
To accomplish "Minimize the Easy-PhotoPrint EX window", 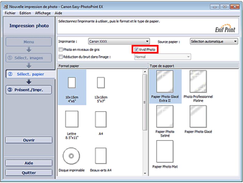I will [x=215, y=7].
